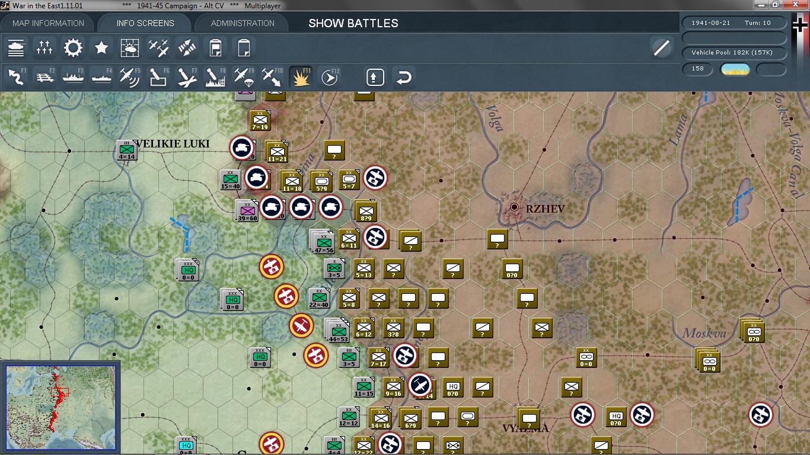Screen dimensions: 810x455
Task: Click the Rzhev city hex marker
Action: pos(514,207)
